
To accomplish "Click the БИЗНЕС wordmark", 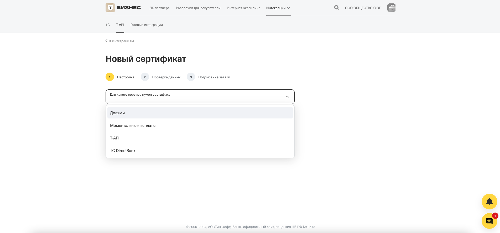I will 129,8.
